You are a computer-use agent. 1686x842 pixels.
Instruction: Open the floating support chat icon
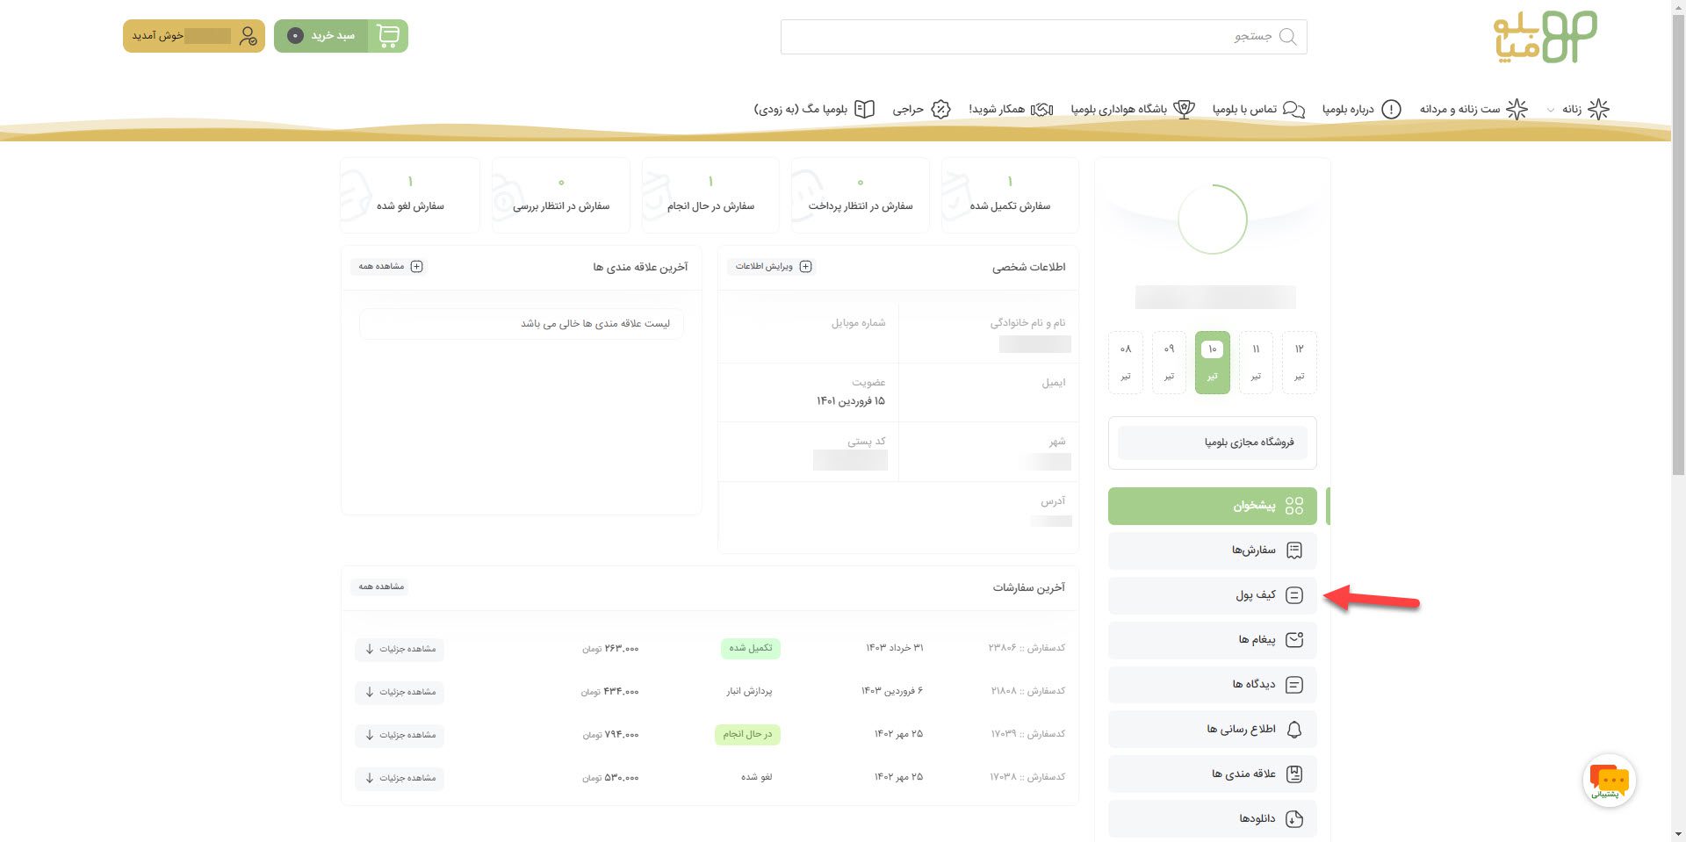pos(1609,781)
